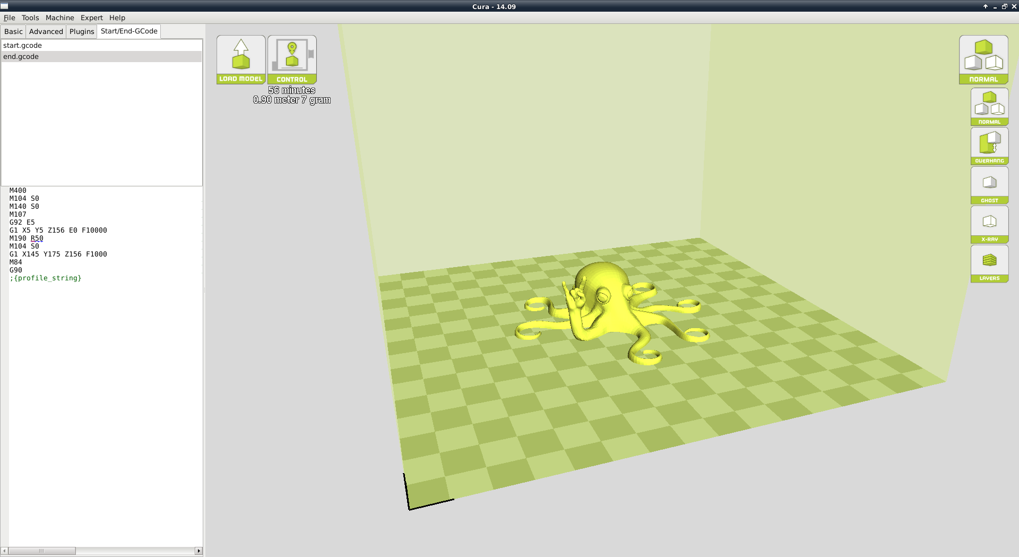Open the top Normal view mode selector
Screen dimensions: 1019x557
click(983, 59)
